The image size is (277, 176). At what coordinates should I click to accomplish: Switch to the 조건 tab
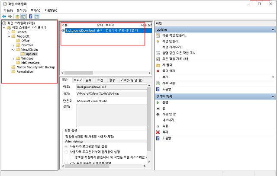(x=100, y=80)
